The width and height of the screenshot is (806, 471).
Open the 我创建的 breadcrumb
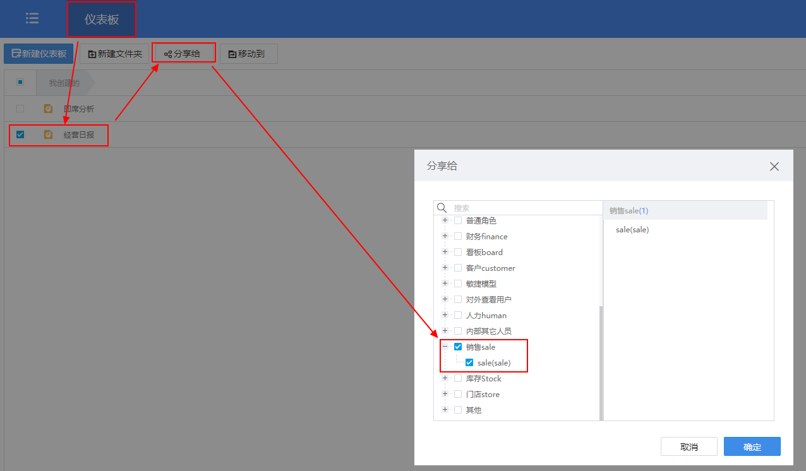64,83
